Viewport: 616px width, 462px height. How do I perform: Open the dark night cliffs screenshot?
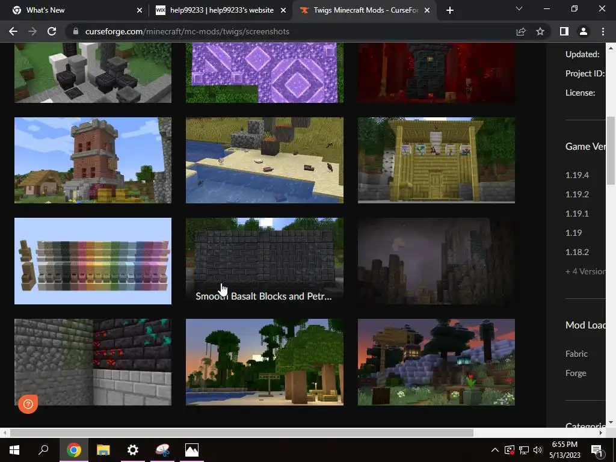[x=436, y=261]
